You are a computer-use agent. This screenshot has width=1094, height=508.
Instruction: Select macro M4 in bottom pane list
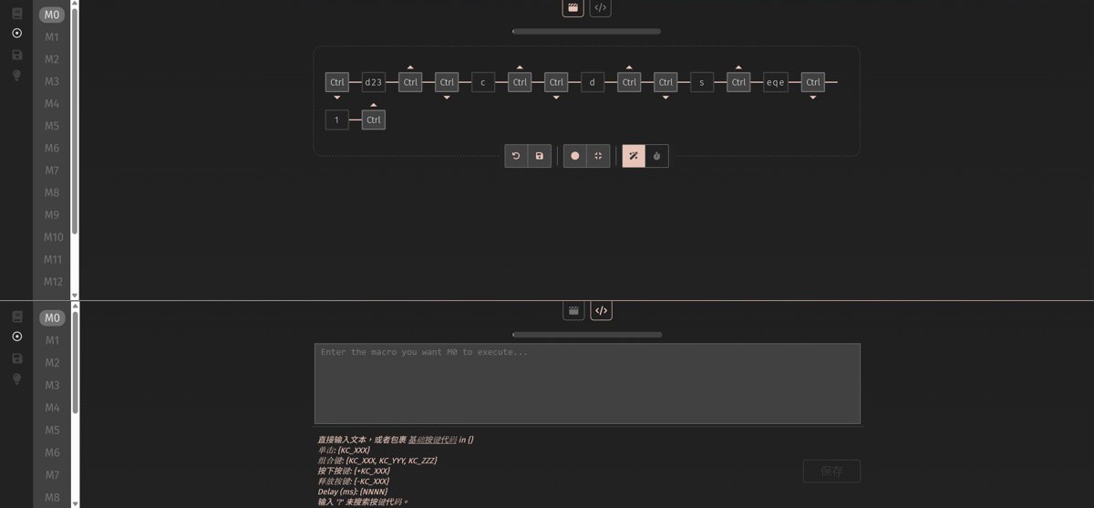click(52, 408)
